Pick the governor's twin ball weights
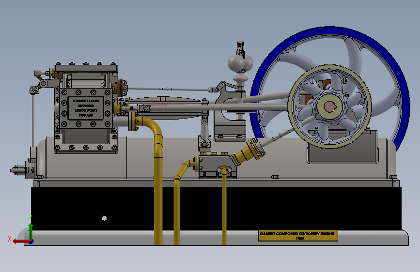Viewport: 420px width, 272px height. click(240, 63)
